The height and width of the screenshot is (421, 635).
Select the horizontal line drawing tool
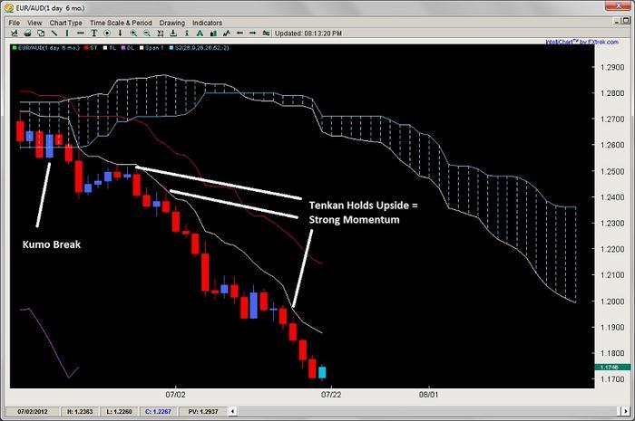[81, 33]
